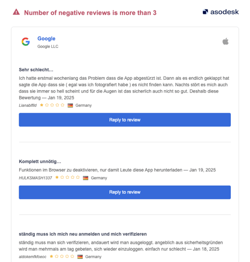
Task: Click the Apple platform icon
Action: (x=225, y=41)
